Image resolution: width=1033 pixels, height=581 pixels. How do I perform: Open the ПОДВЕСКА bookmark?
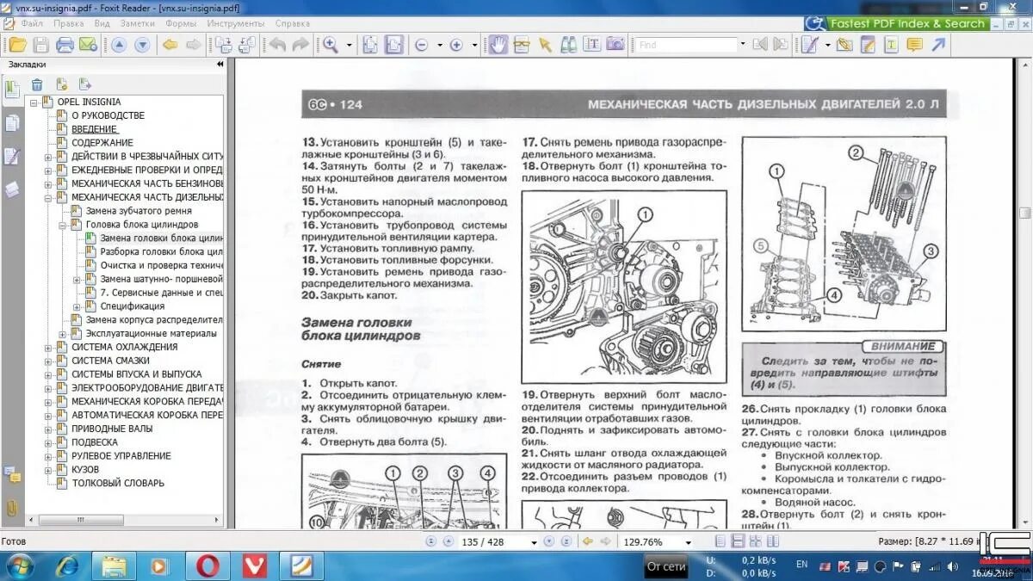coord(95,442)
